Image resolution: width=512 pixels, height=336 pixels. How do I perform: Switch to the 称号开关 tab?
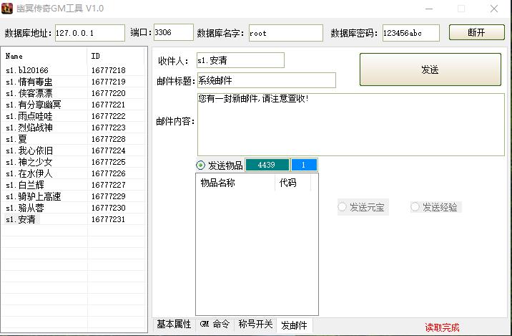tap(255, 325)
